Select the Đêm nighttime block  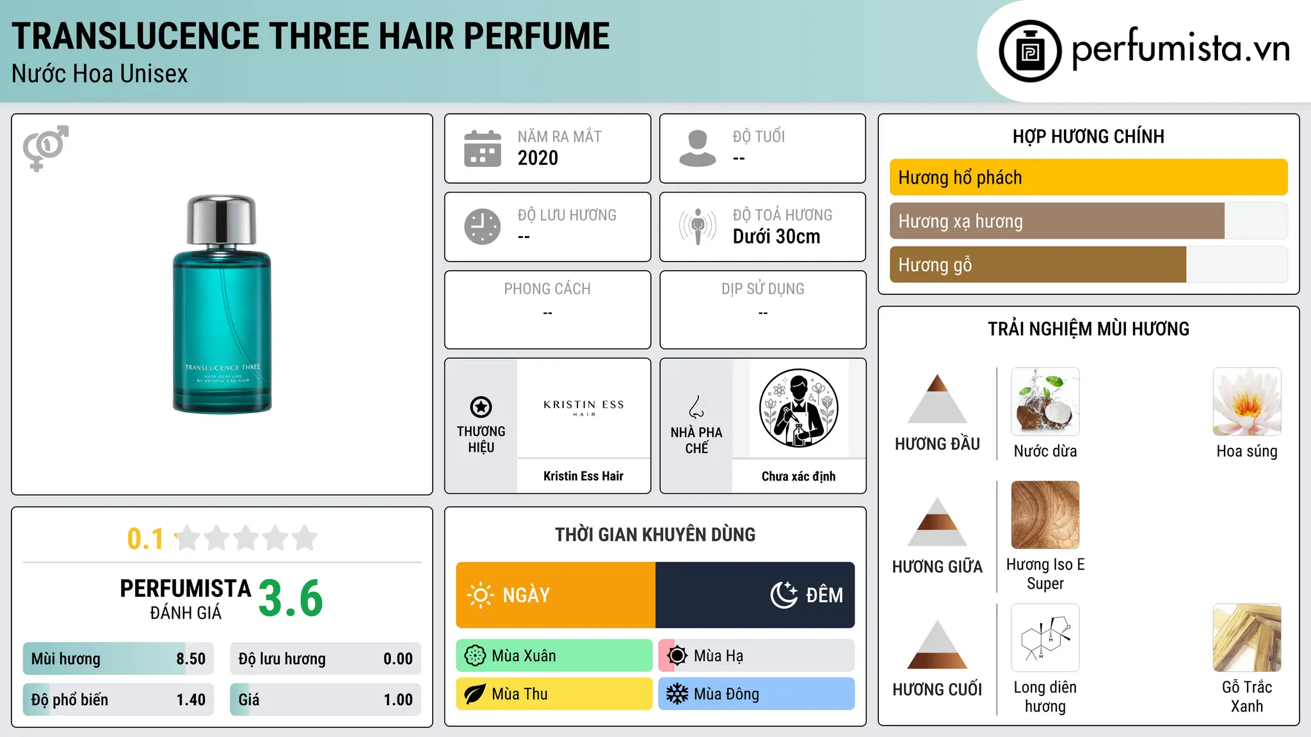[755, 595]
